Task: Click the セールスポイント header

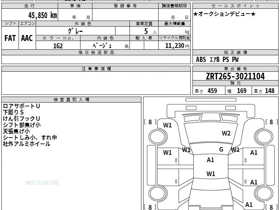Action: click(235, 6)
